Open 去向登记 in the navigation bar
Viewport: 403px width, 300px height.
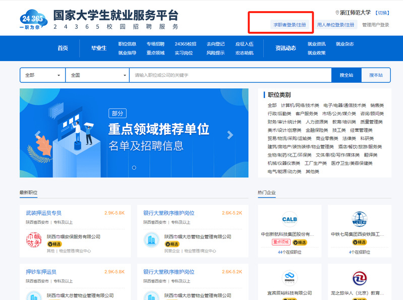pos(215,44)
